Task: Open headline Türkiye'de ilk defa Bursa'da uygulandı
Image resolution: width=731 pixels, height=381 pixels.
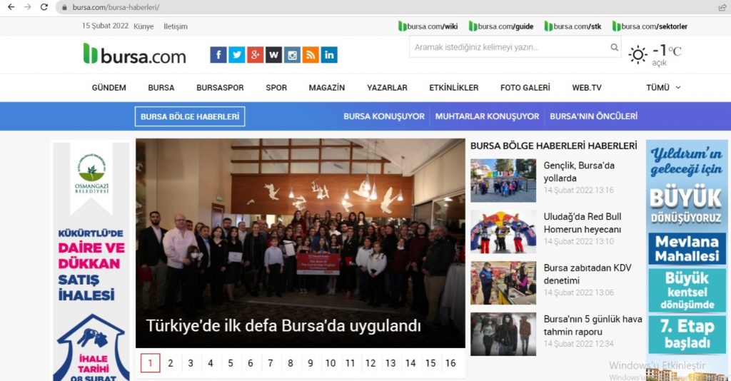Action: (283, 325)
